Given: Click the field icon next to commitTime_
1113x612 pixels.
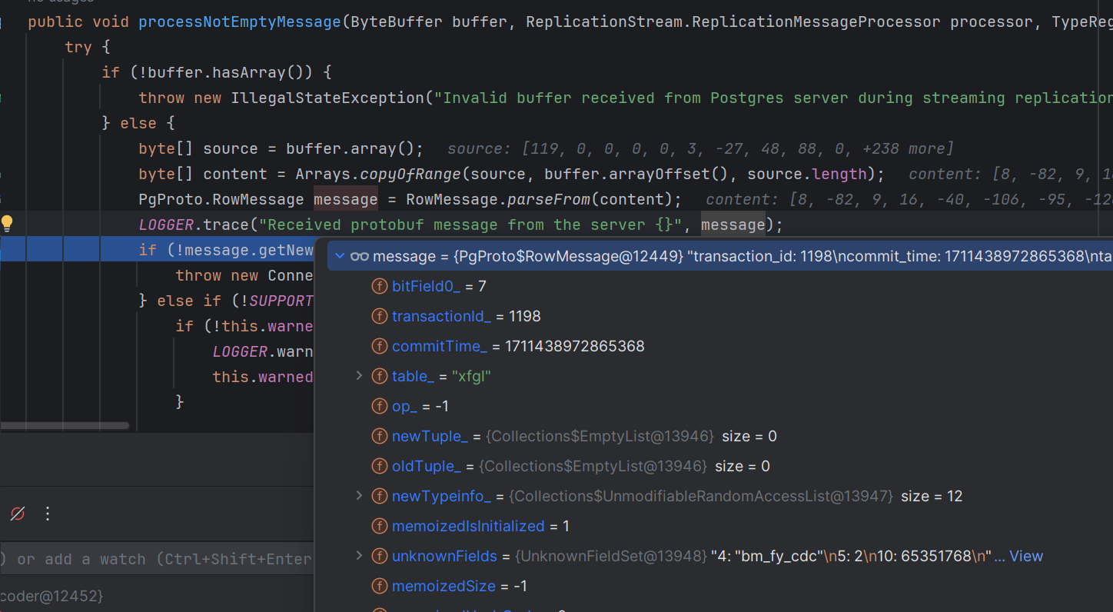Looking at the screenshot, I should [x=379, y=346].
